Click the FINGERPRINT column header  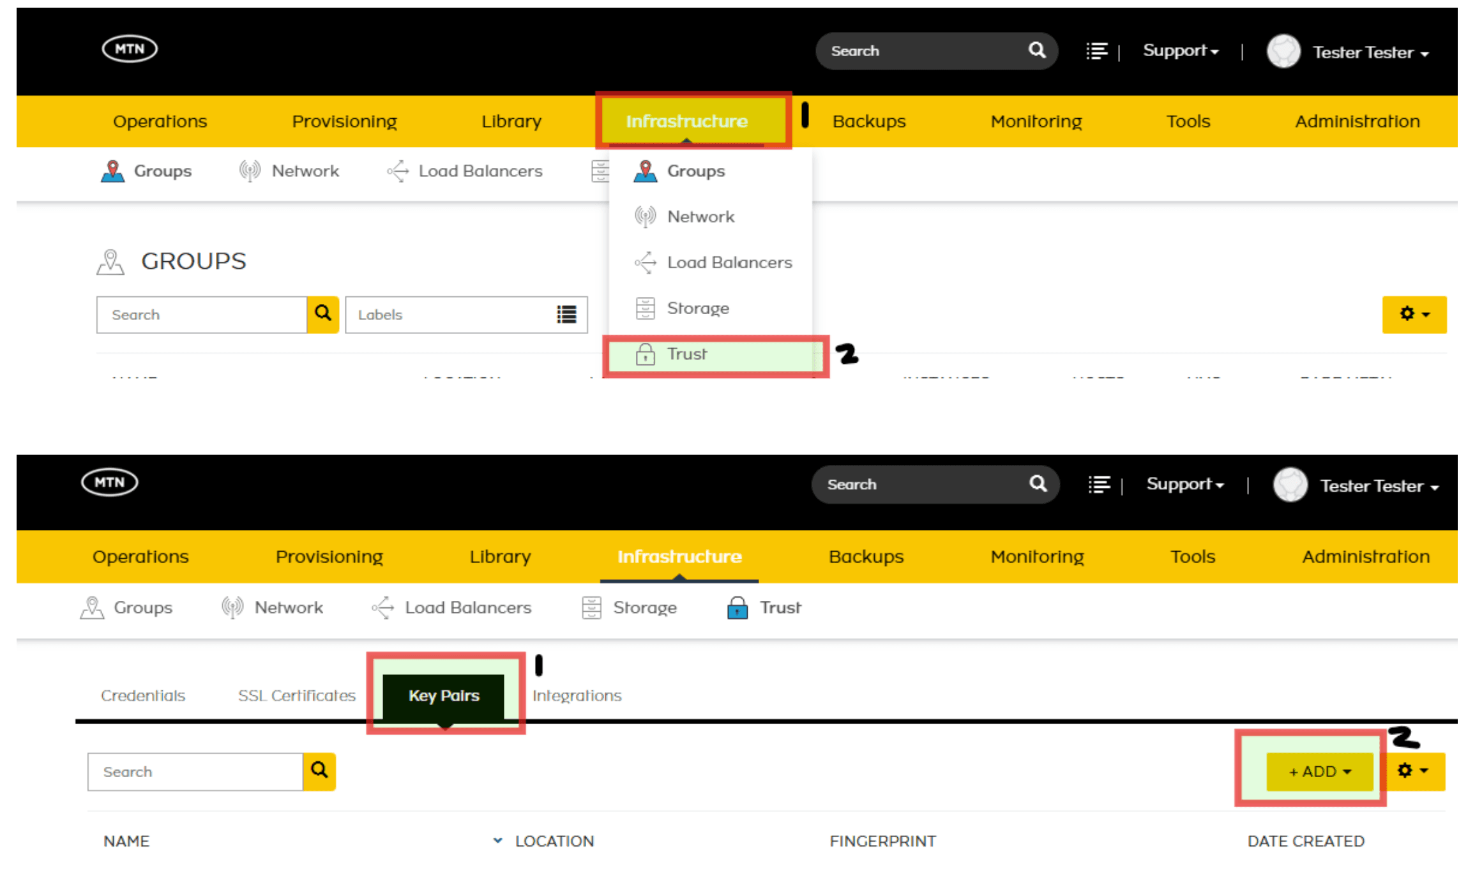click(882, 841)
